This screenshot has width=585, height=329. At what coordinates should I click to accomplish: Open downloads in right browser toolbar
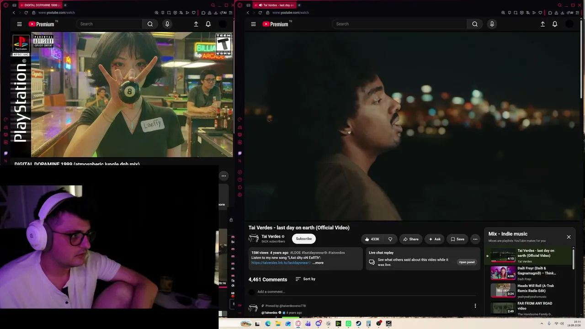562,13
